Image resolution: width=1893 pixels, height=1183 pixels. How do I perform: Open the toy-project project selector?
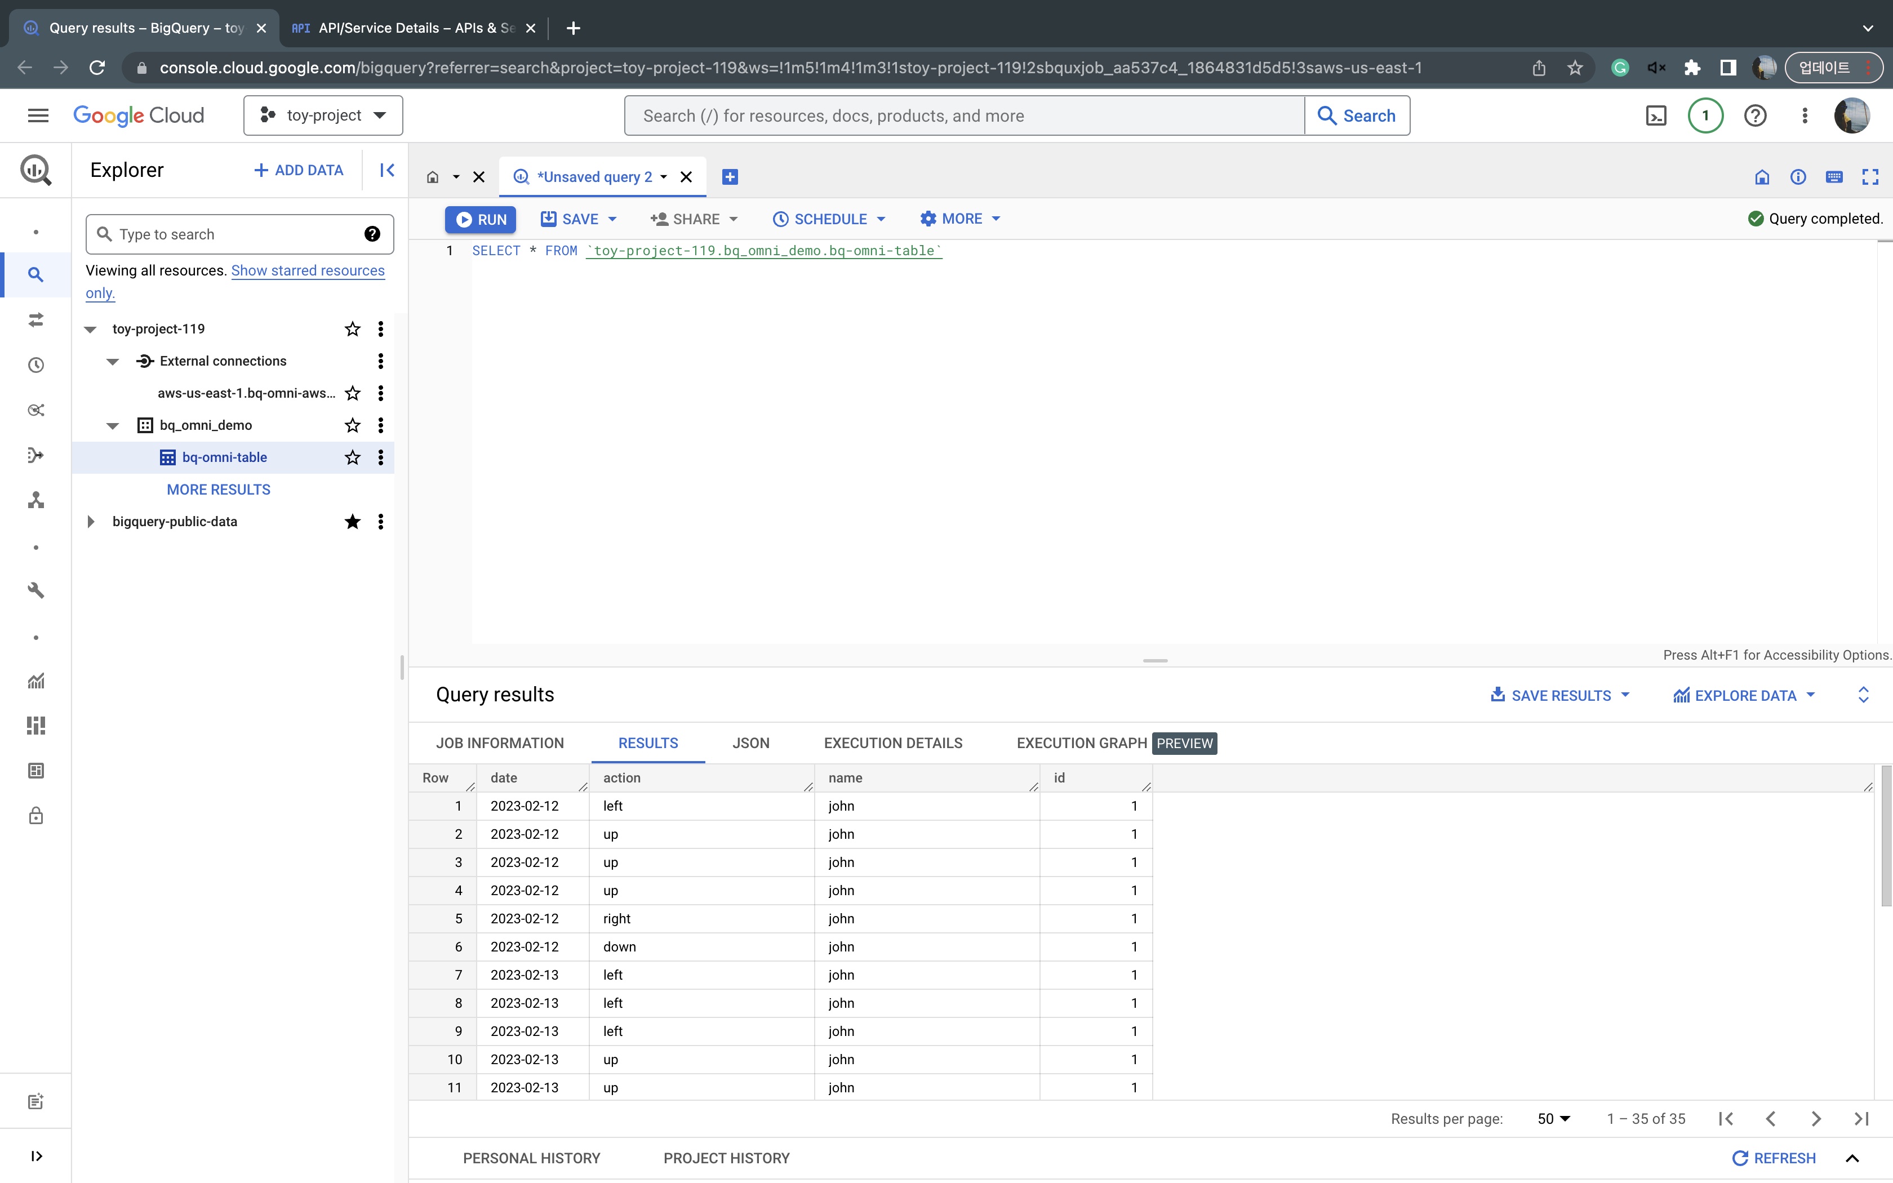pyautogui.click(x=323, y=116)
